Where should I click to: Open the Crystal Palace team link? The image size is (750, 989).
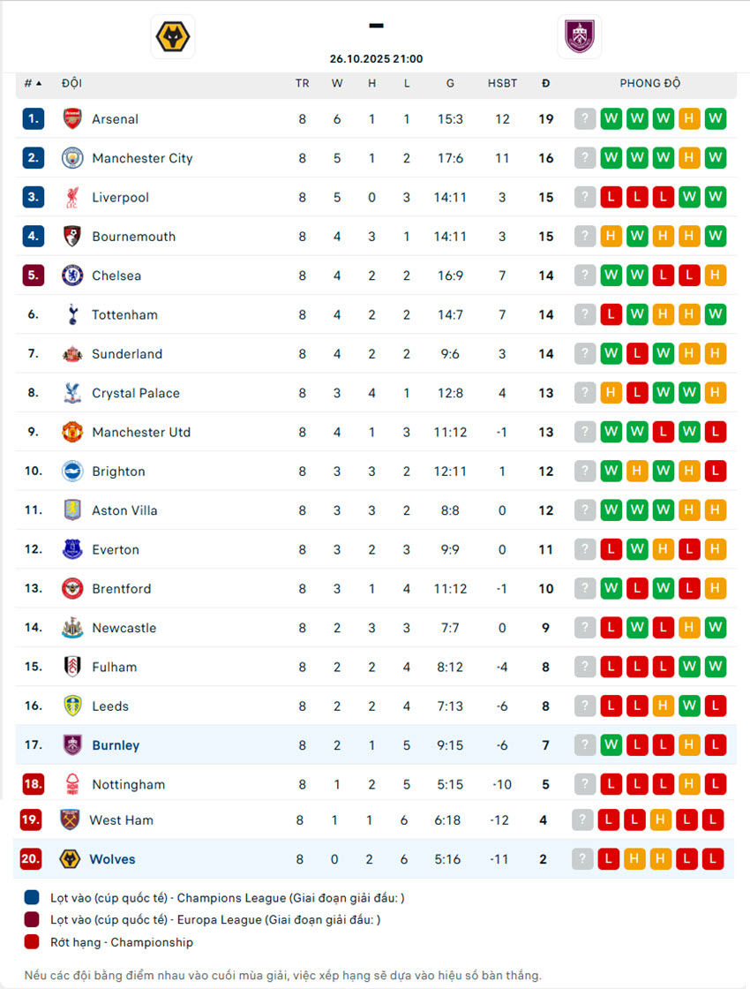tap(135, 393)
